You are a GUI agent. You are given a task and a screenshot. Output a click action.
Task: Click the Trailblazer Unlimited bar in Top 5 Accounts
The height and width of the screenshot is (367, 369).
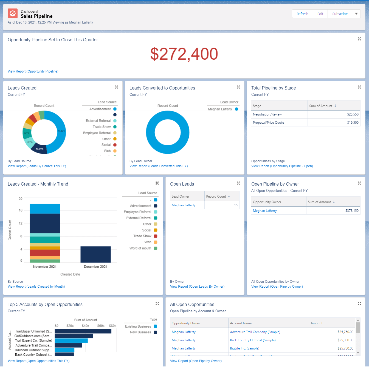pyautogui.click(x=83, y=331)
